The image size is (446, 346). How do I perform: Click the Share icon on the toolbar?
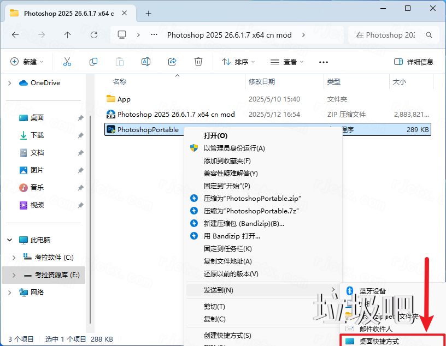[x=172, y=62]
